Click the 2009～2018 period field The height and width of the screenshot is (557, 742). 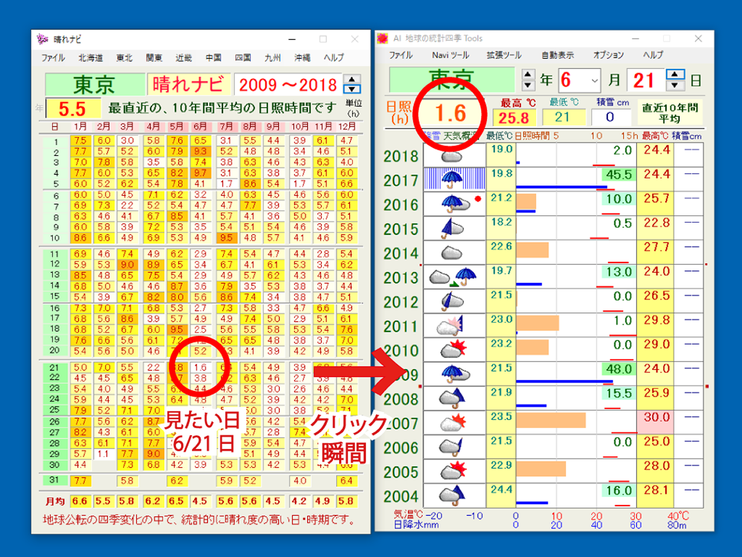click(x=288, y=85)
